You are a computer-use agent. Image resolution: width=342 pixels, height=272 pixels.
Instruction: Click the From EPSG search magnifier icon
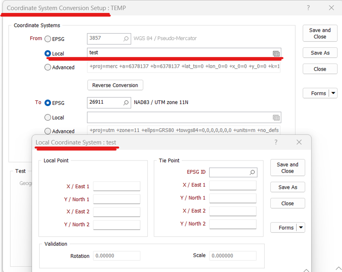(126, 39)
